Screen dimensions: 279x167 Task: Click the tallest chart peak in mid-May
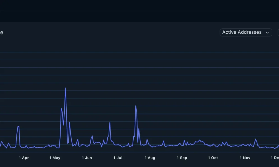click(x=65, y=88)
